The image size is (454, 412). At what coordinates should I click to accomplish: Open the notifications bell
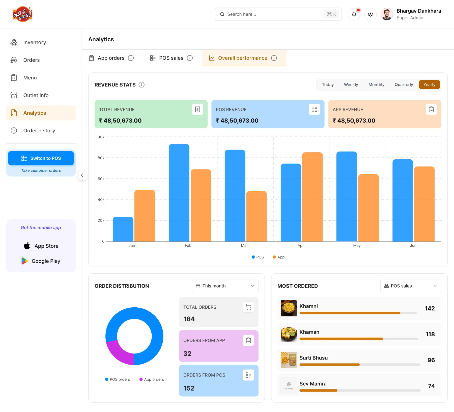[354, 14]
